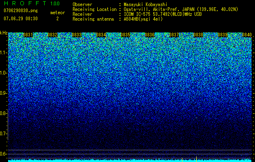Click the Receiver field label
The image size is (255, 162).
pyautogui.click(x=82, y=14)
